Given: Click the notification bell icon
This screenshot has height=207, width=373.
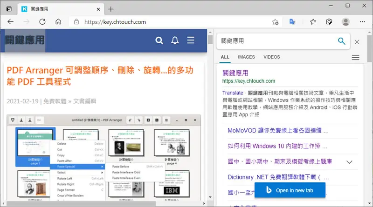Looking at the screenshot, I should pos(175,40).
